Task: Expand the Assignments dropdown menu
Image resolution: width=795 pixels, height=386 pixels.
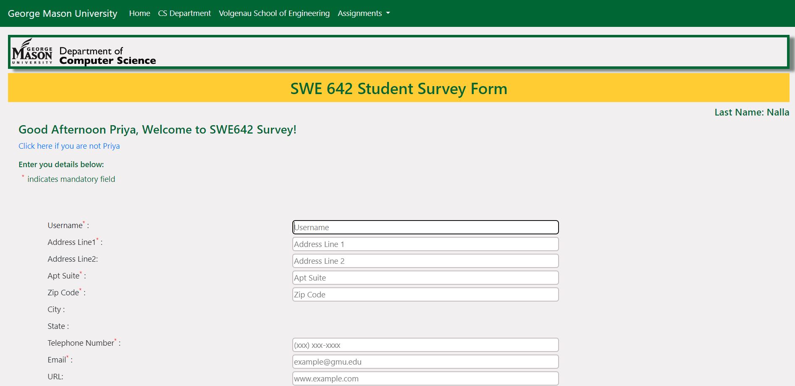Action: tap(364, 13)
